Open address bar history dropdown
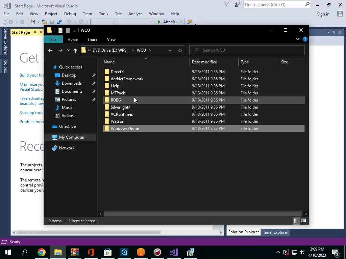 pos(170,51)
